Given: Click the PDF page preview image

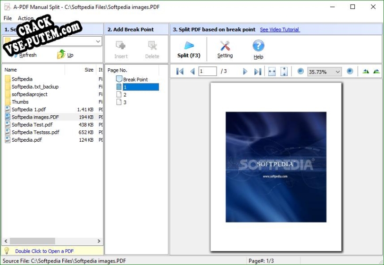Looking at the screenshot, I should (x=276, y=167).
